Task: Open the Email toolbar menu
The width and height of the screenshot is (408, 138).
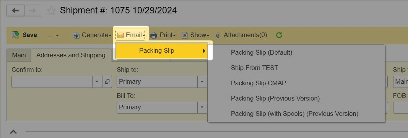Action: [131, 35]
